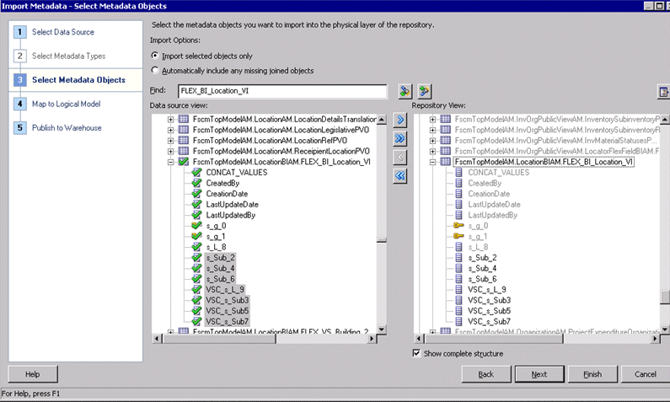Click checked table icon of LocationBIAM.FLEX_BI_Location_VI
This screenshot has height=402, width=670.
[184, 162]
